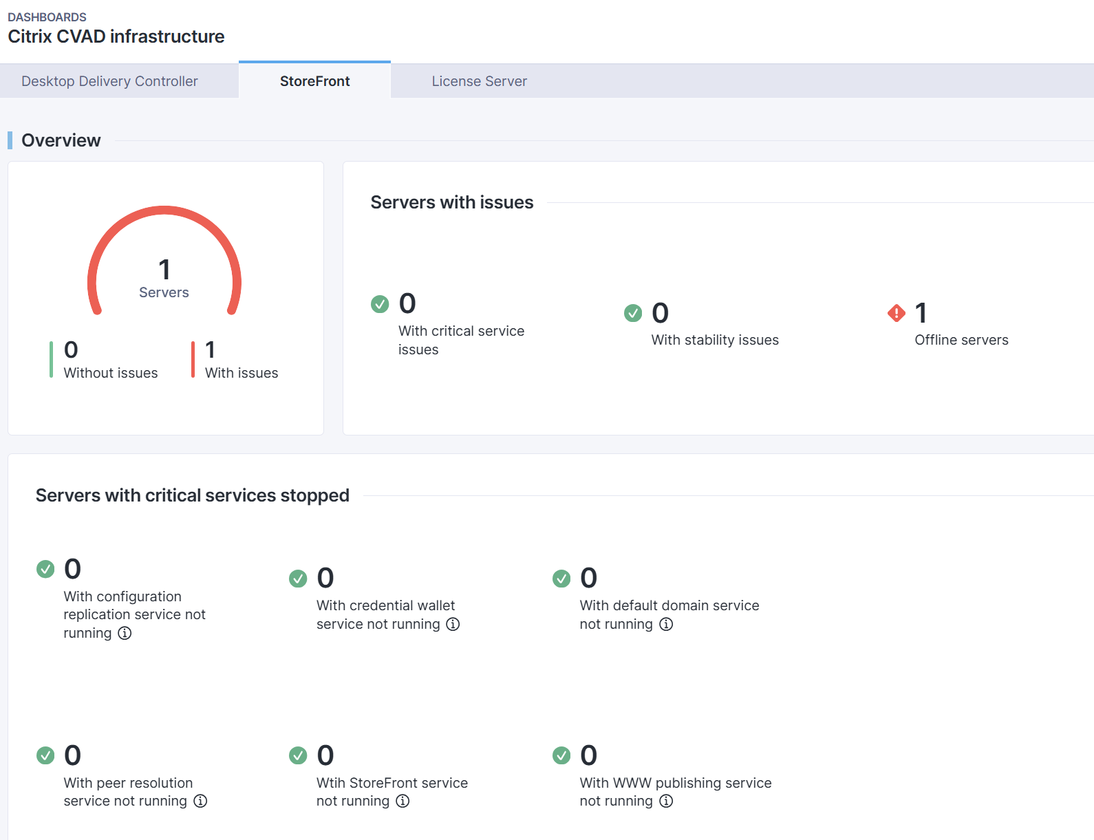Click the Servers with critical services stopped heading

pyautogui.click(x=193, y=495)
